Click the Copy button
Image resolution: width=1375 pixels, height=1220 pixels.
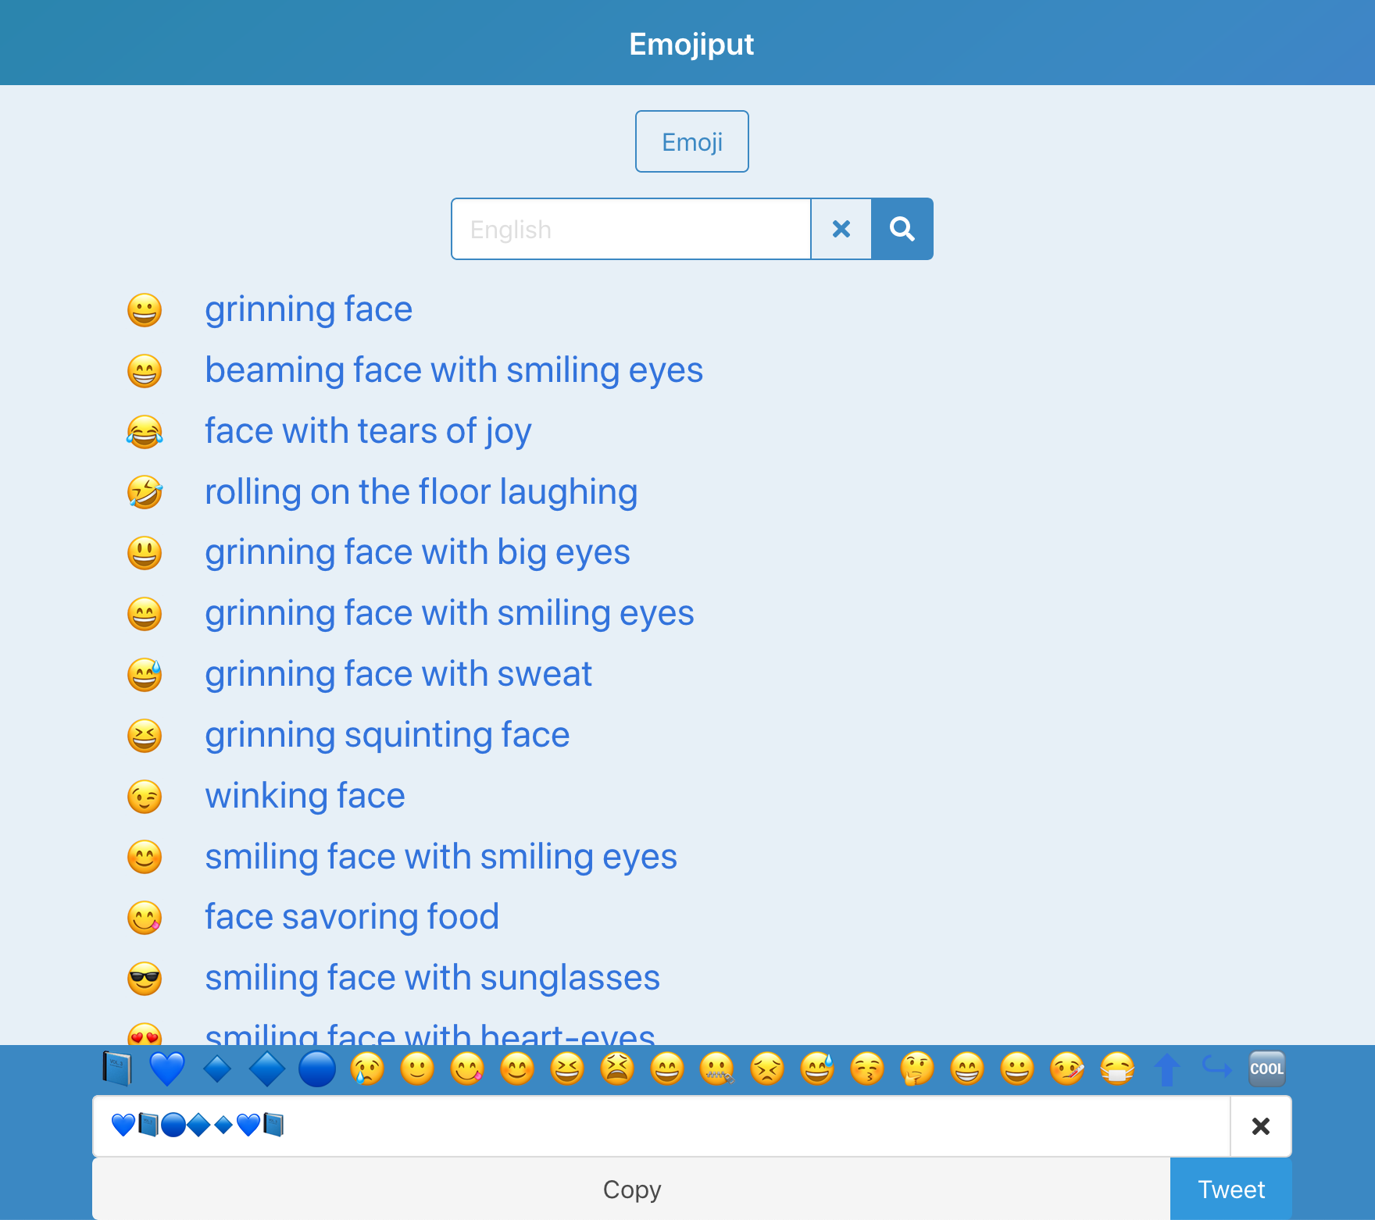tap(631, 1189)
